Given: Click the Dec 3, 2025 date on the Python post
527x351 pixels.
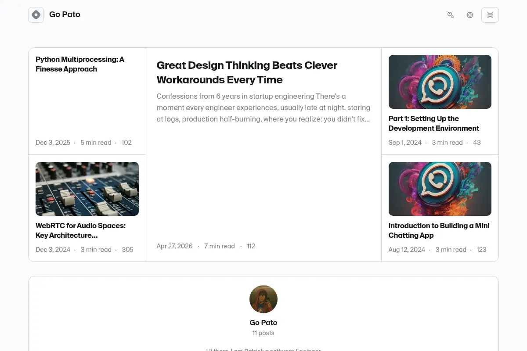Looking at the screenshot, I should point(53,143).
